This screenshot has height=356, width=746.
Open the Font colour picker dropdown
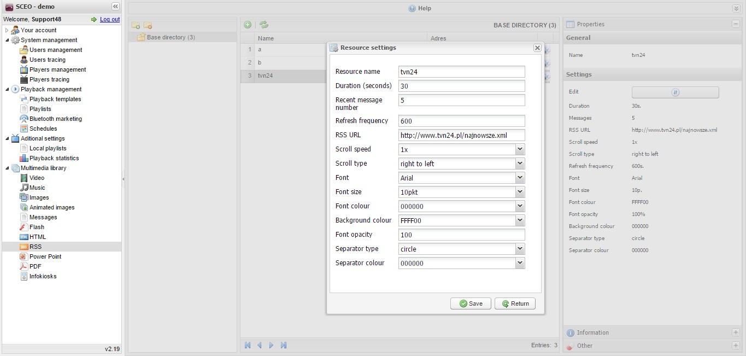point(520,206)
